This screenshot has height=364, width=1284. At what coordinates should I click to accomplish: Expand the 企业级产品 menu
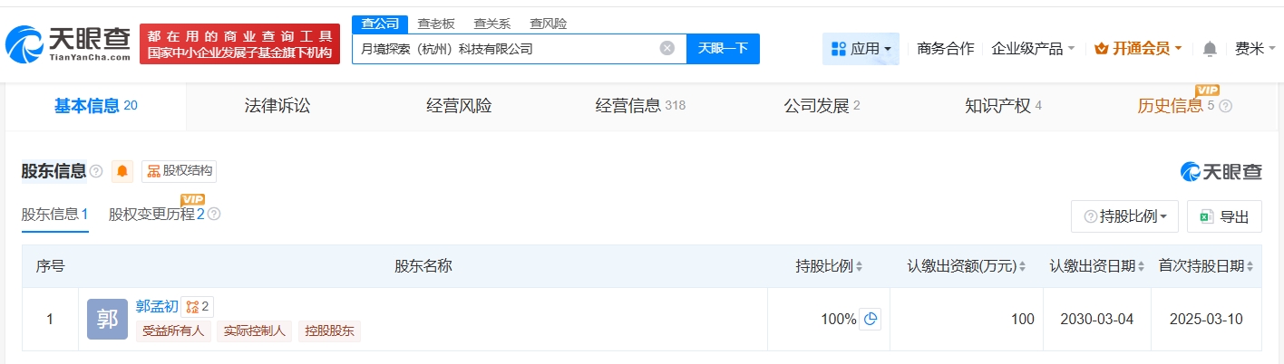(1033, 49)
